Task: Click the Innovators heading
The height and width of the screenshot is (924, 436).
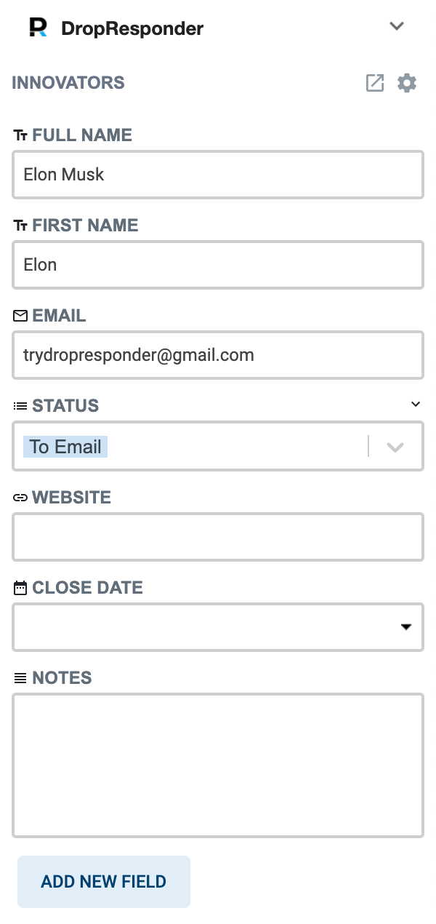Action: 68,83
